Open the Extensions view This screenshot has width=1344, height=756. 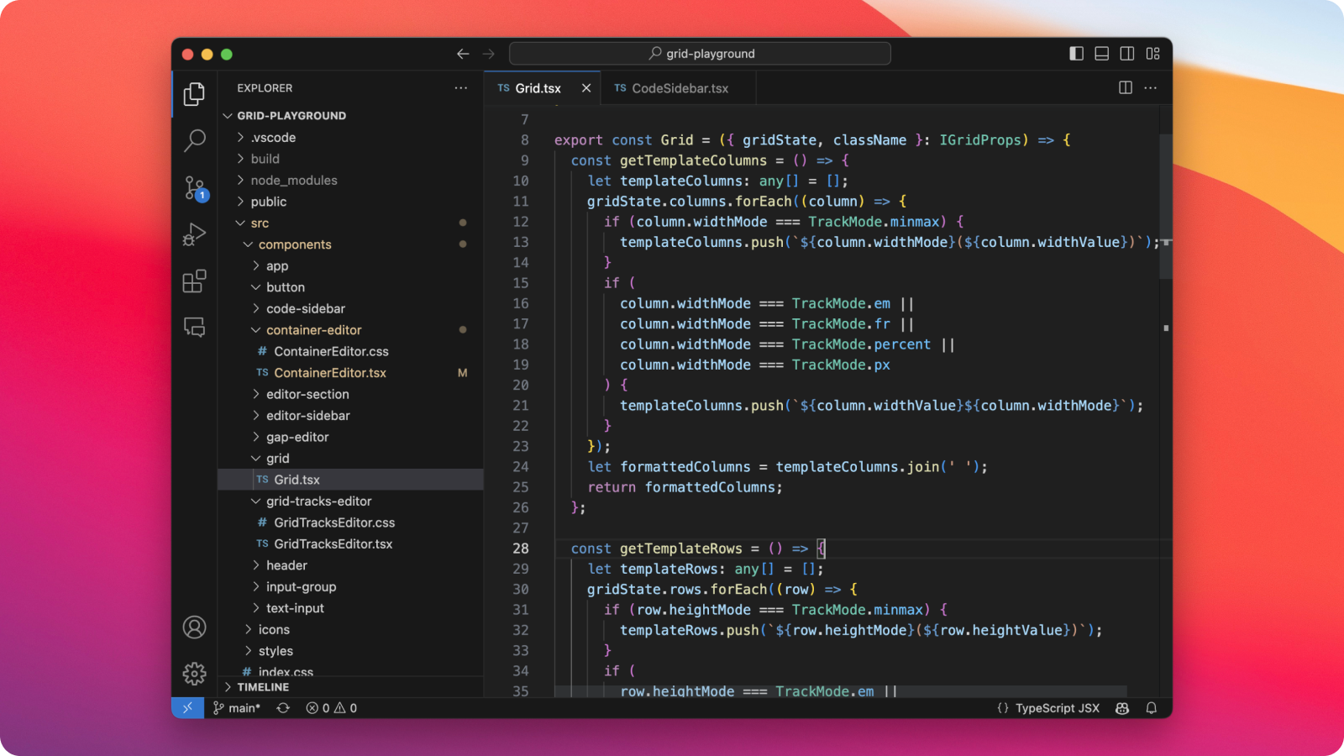click(x=194, y=281)
